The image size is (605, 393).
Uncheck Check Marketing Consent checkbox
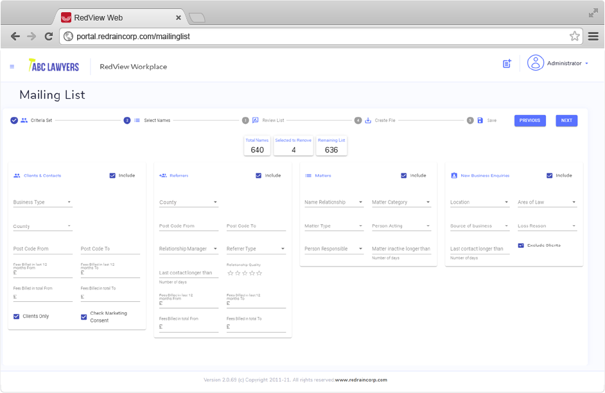click(x=83, y=317)
